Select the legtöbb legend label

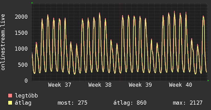[26, 96]
